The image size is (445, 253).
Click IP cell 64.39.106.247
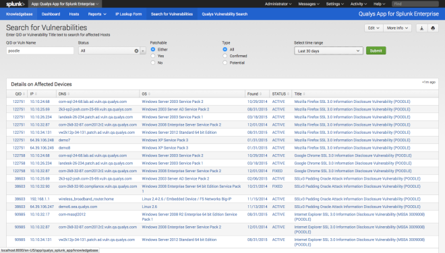(42, 207)
